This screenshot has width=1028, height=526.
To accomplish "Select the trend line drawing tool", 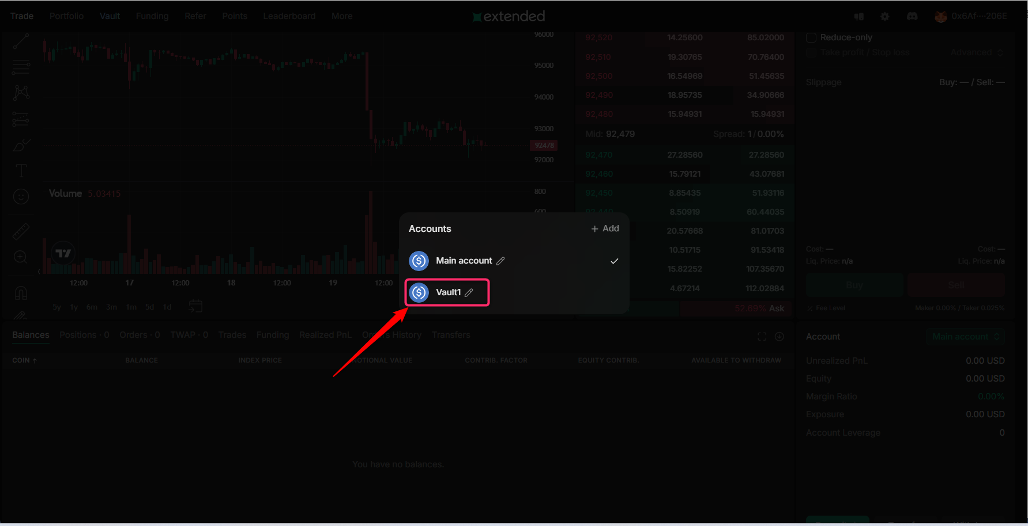I will (21, 41).
